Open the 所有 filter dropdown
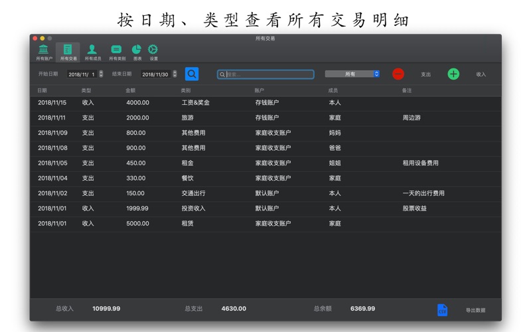The height and width of the screenshot is (332, 531). coord(352,74)
